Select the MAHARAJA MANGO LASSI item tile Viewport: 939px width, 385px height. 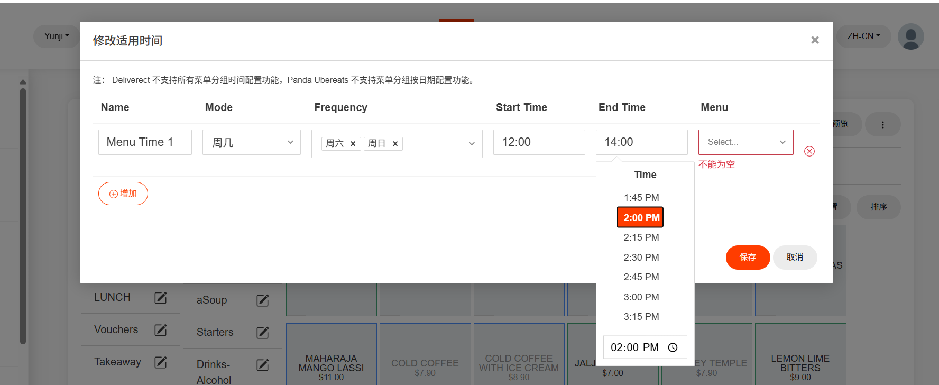click(x=331, y=354)
